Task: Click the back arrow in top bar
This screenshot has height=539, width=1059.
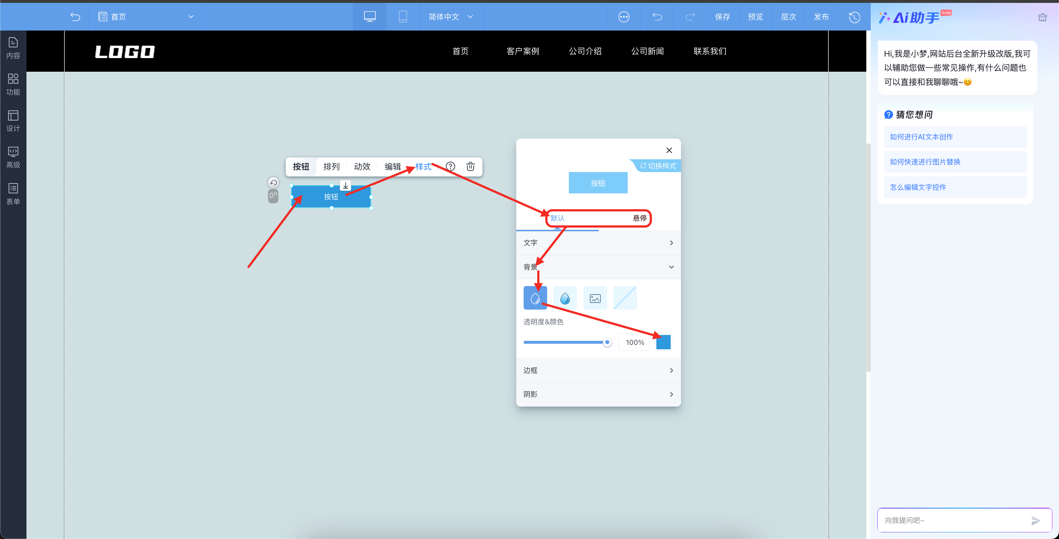Action: [x=75, y=17]
